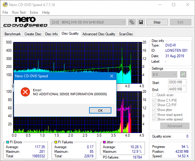Click the disc type DVD-R value
195x161 pixels.
(x=171, y=45)
